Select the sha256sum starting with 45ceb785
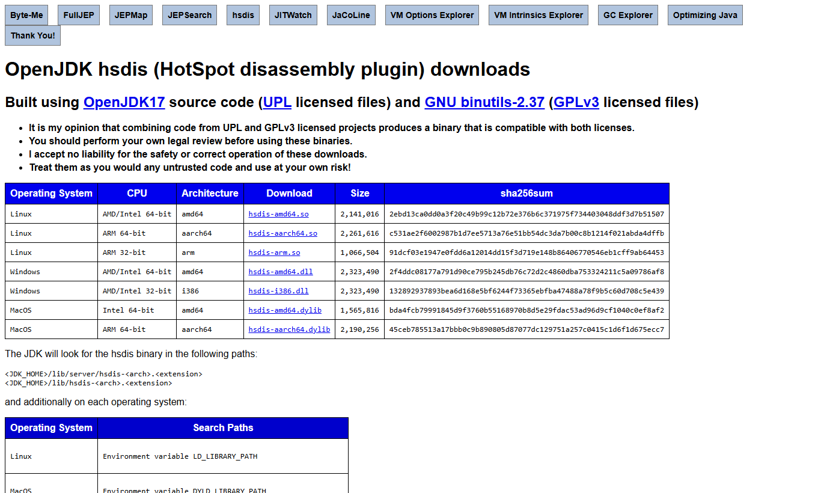The image size is (821, 493). (526, 329)
